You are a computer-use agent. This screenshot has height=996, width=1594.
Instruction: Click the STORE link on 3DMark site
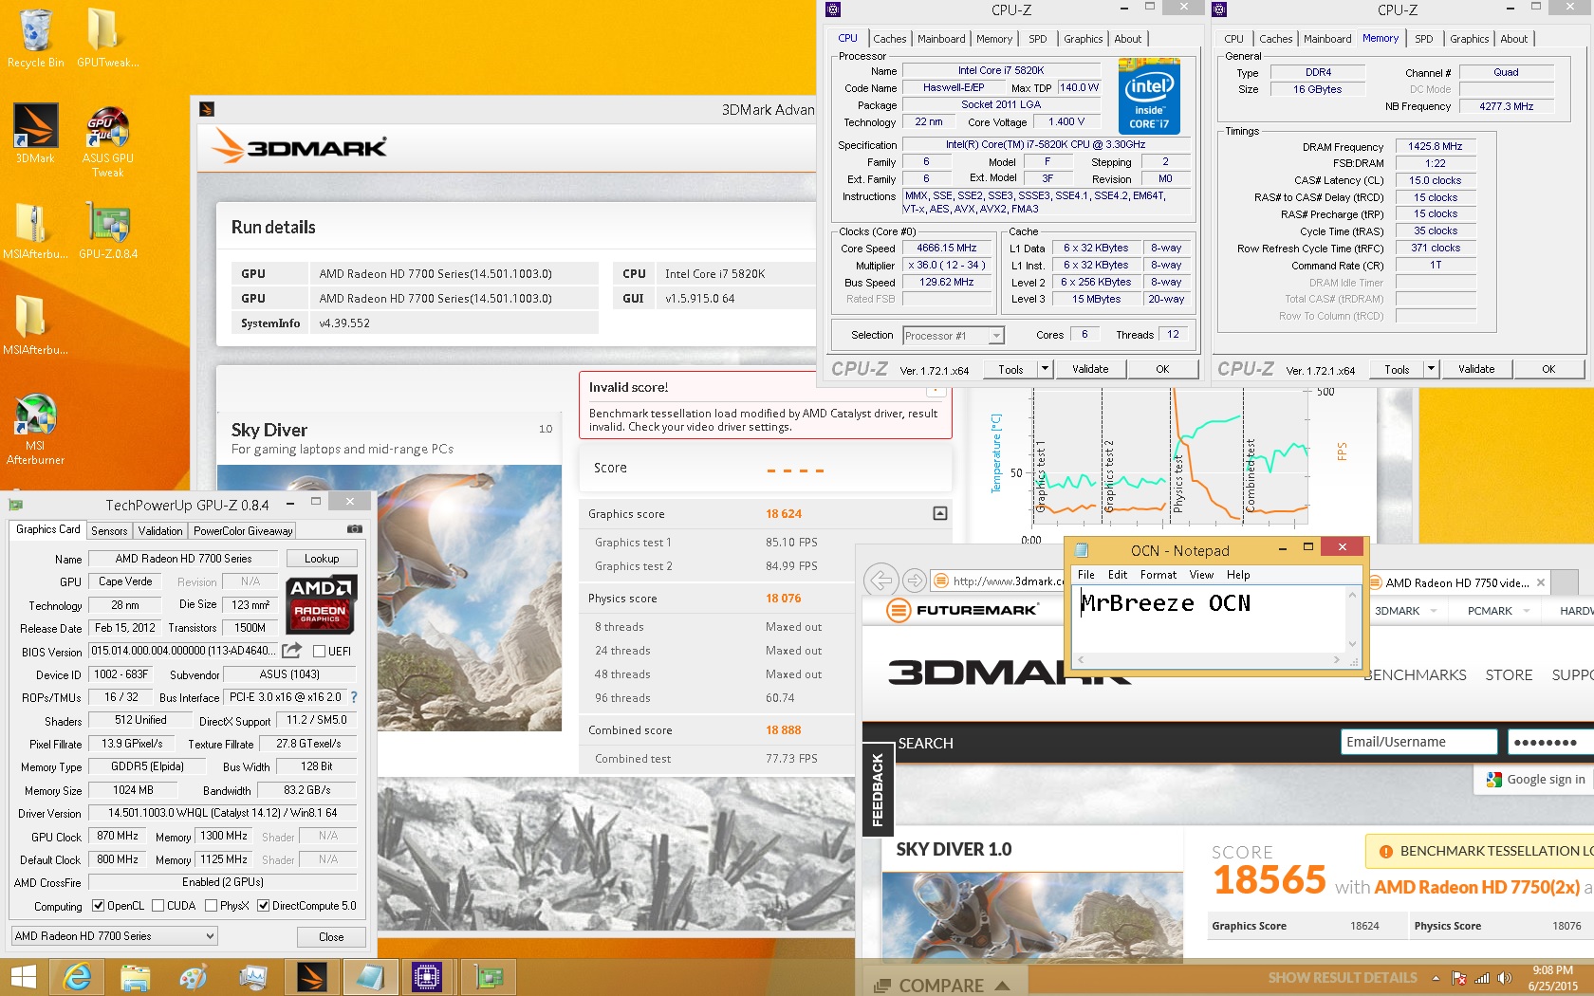click(1509, 675)
